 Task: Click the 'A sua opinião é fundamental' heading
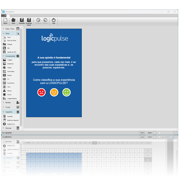[x=54, y=58]
